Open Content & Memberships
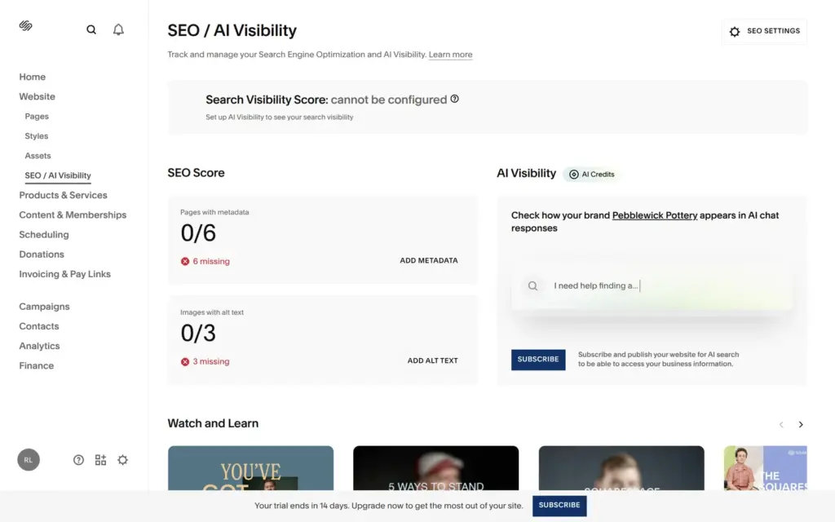This screenshot has width=835, height=522. [73, 215]
